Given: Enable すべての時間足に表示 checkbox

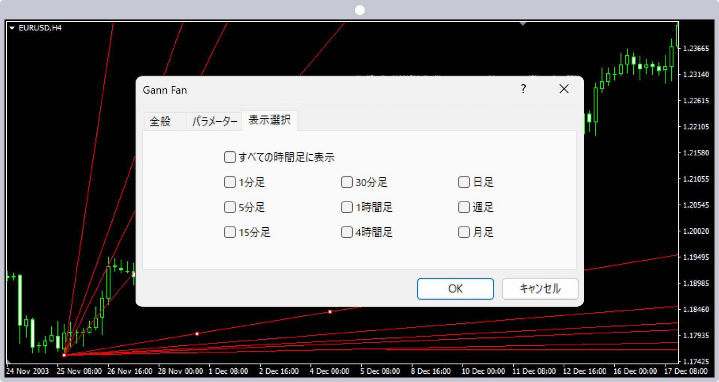Looking at the screenshot, I should point(230,157).
